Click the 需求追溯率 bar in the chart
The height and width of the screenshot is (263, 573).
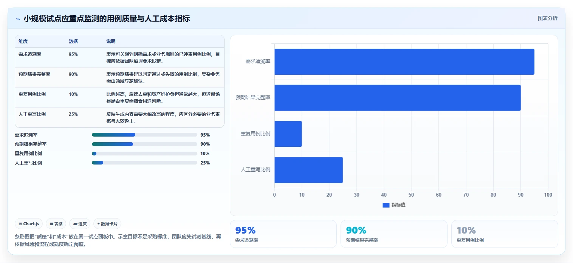pyautogui.click(x=404, y=62)
